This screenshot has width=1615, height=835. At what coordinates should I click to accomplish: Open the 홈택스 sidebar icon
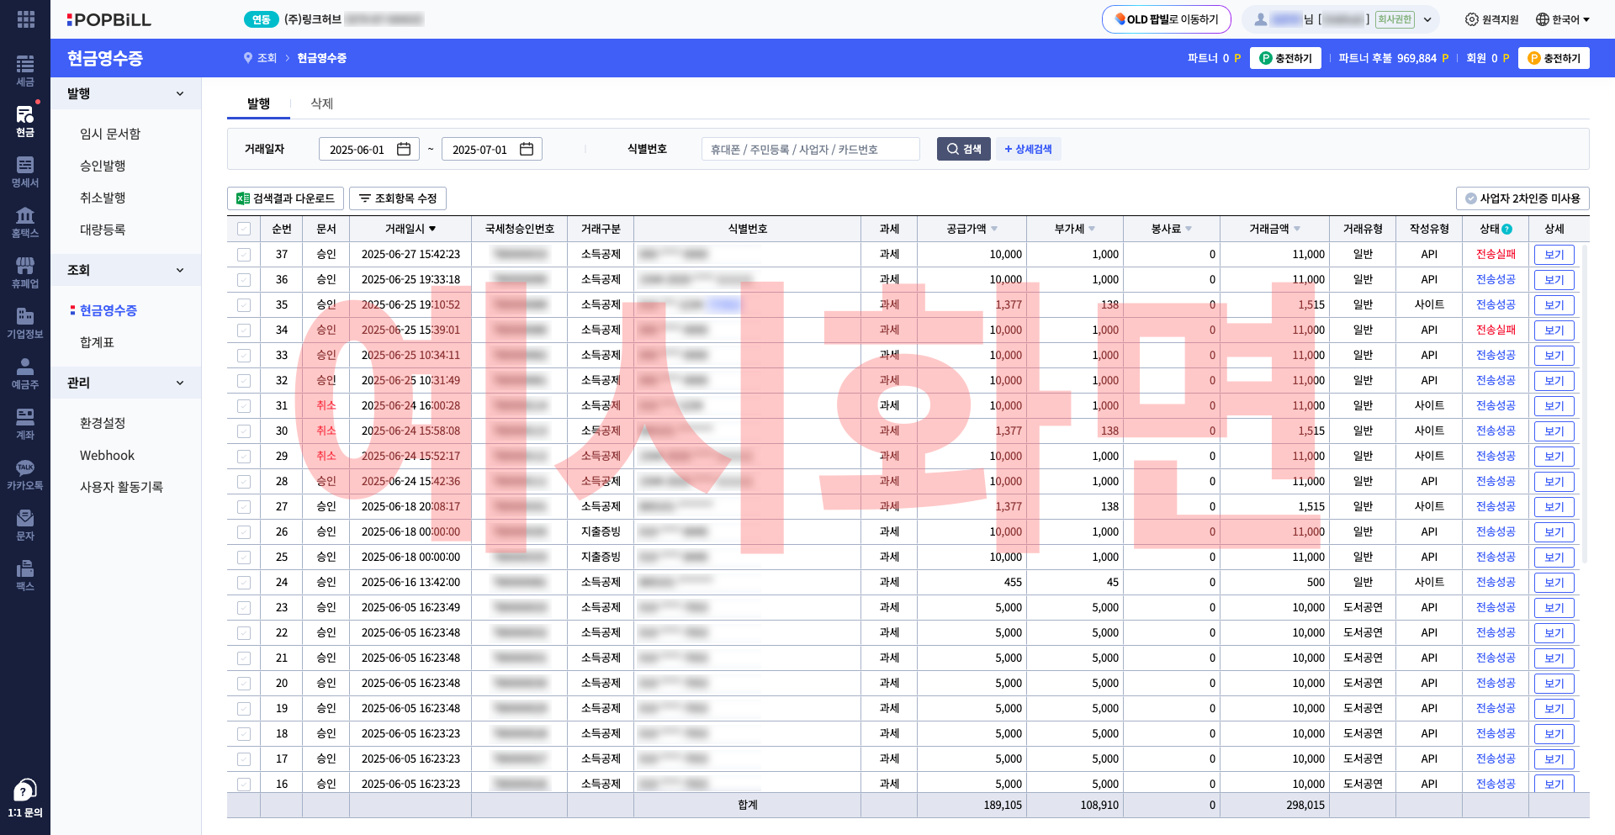click(25, 222)
